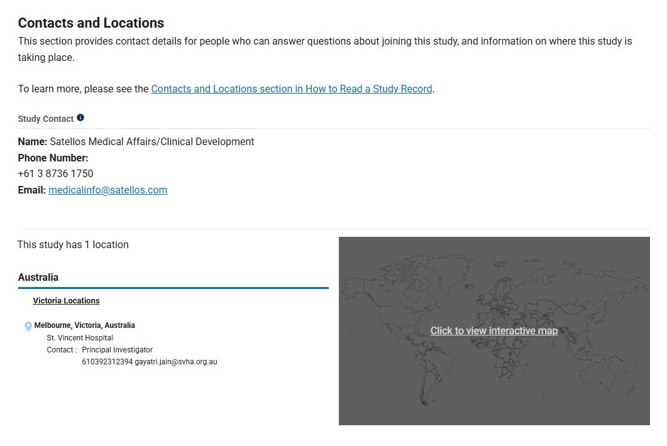
Task: Click the medicalinfo@satellos.com email link
Action: point(107,190)
